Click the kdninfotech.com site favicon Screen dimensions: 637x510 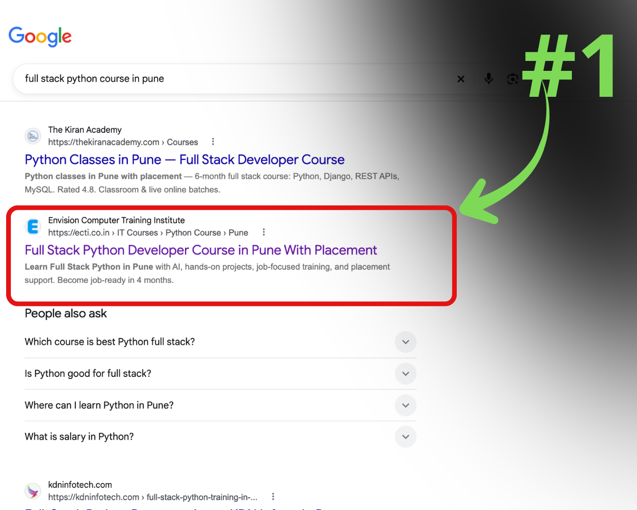point(33,491)
